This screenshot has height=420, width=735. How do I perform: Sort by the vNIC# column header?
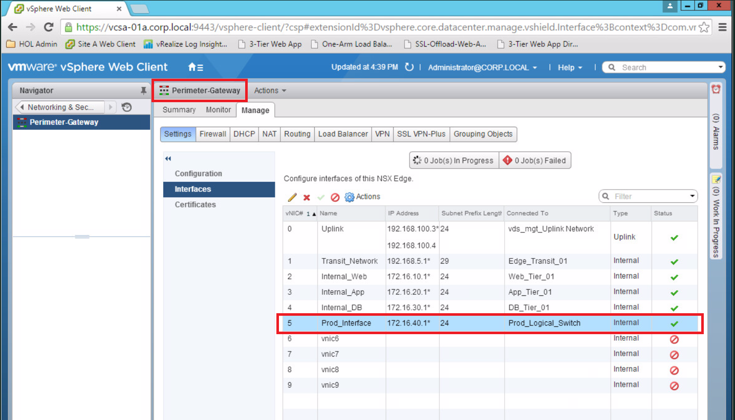[300, 213]
